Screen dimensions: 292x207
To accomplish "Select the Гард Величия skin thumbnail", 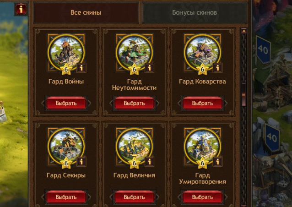I will click(x=134, y=147).
